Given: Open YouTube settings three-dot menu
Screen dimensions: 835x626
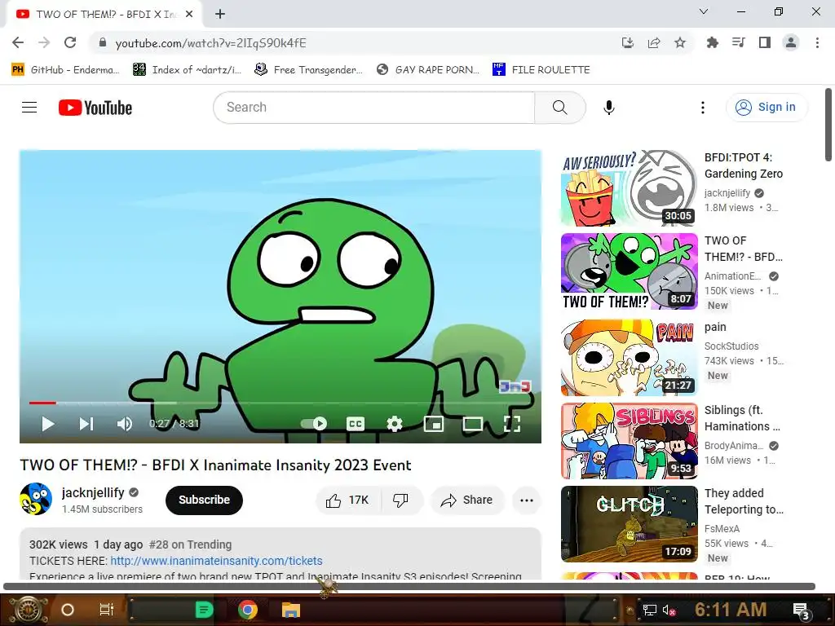Looking at the screenshot, I should click(x=703, y=108).
